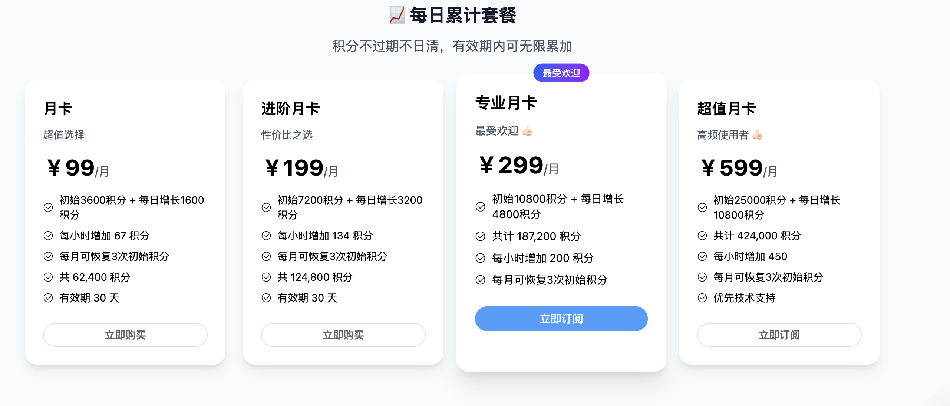
Task: Subscribe with the blue 立即订阅 button
Action: click(x=561, y=319)
